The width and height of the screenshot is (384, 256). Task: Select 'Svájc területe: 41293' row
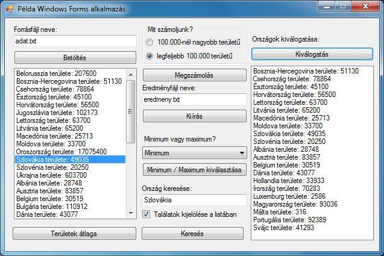pos(312,228)
